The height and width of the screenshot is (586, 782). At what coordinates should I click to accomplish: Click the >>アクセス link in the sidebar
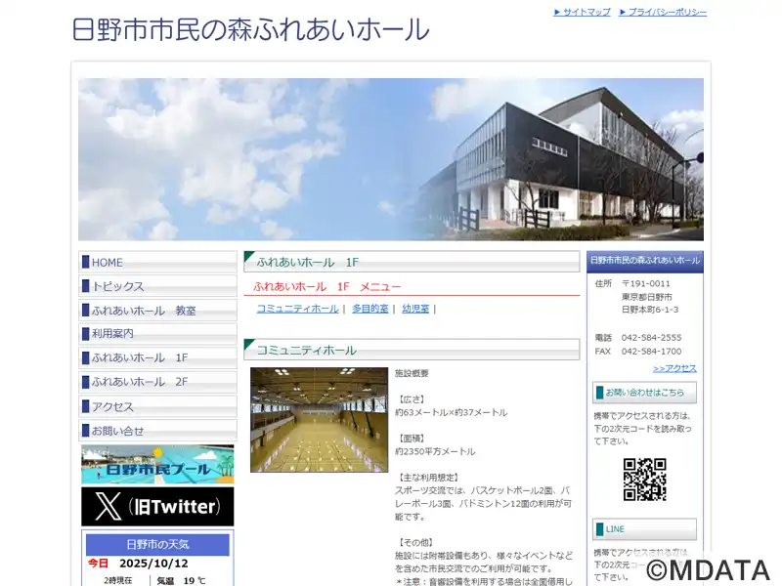(x=674, y=368)
